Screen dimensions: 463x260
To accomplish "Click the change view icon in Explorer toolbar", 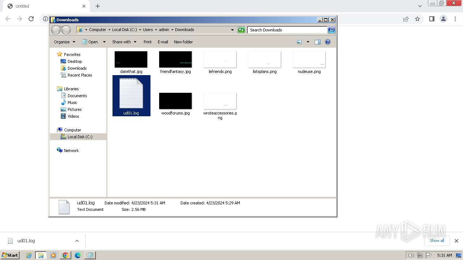I will pos(299,42).
